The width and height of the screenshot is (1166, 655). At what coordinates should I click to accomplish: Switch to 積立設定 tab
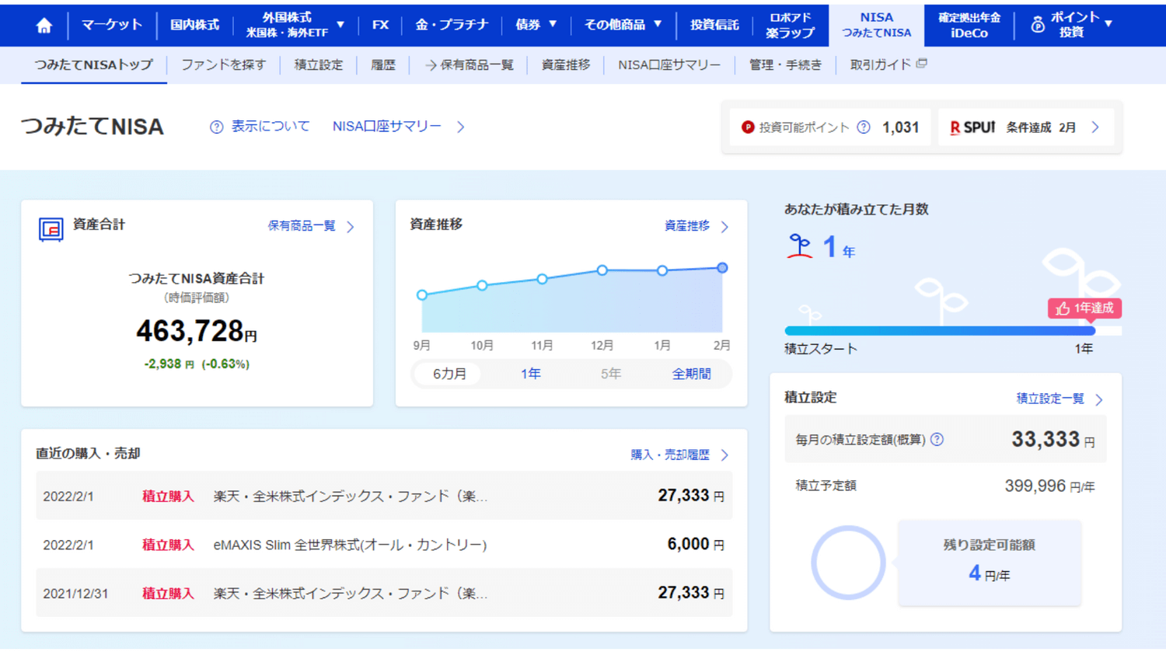click(319, 65)
